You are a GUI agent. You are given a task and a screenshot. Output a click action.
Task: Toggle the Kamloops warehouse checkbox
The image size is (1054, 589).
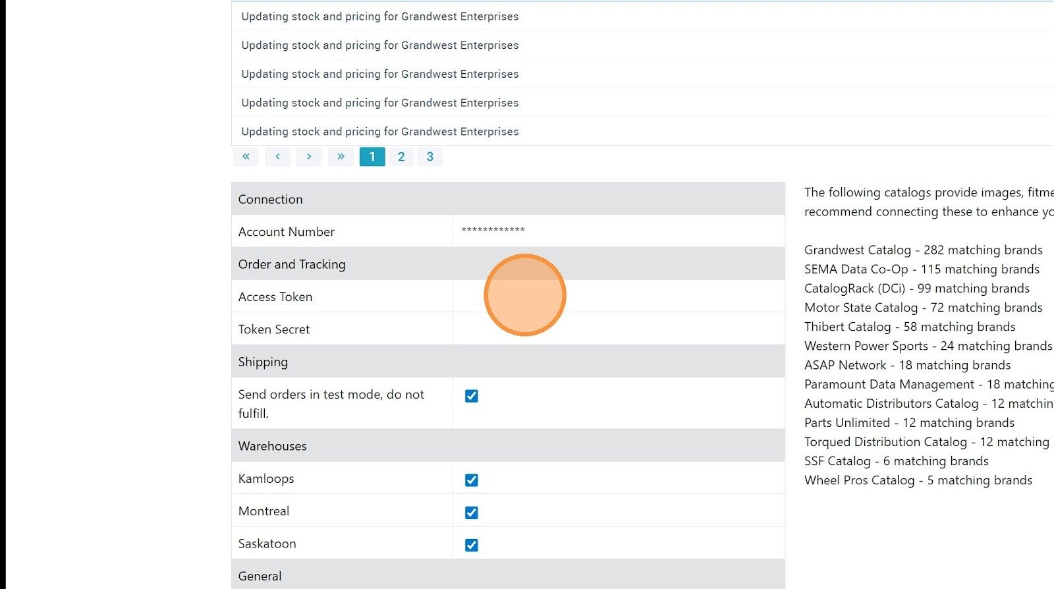pyautogui.click(x=472, y=480)
